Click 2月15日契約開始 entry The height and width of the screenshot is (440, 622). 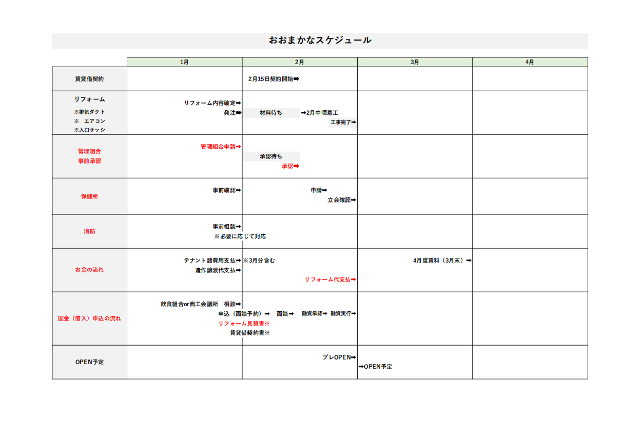[x=273, y=79]
